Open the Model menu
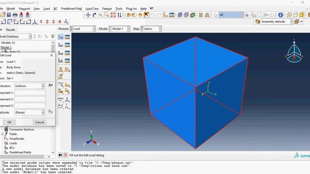 11,9
